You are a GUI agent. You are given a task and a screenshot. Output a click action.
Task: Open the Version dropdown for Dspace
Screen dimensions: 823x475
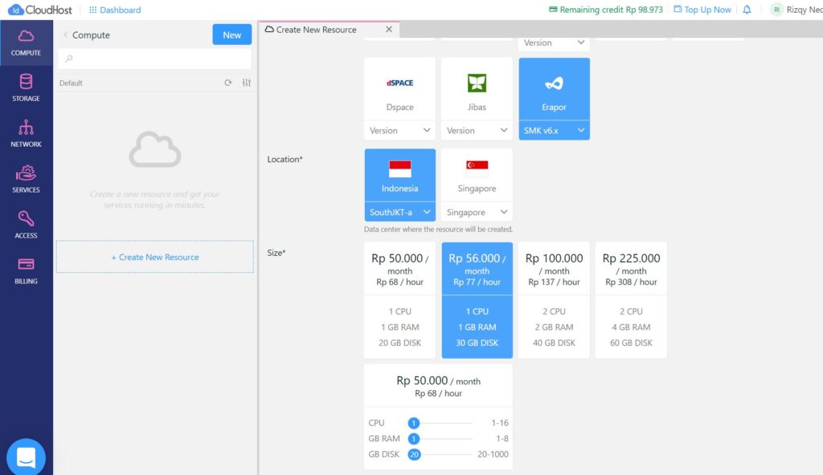pos(399,129)
